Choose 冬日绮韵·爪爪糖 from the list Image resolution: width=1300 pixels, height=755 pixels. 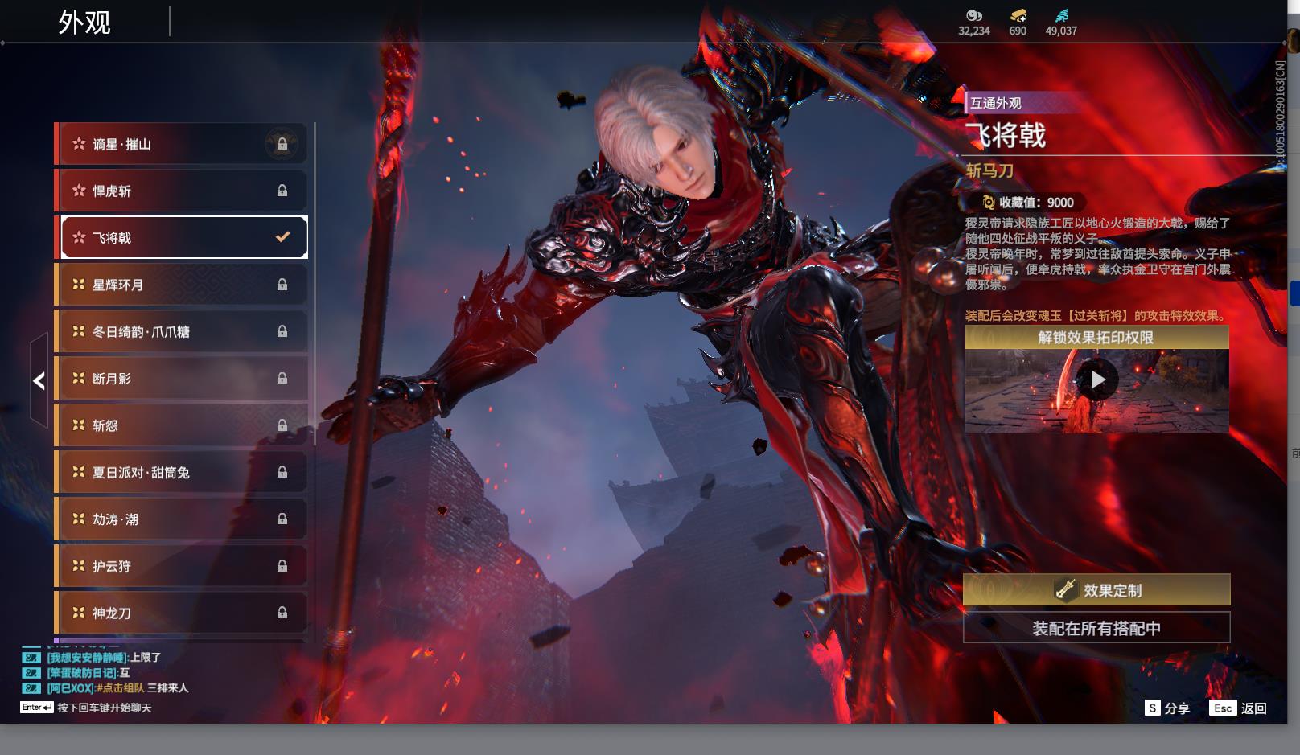[181, 331]
